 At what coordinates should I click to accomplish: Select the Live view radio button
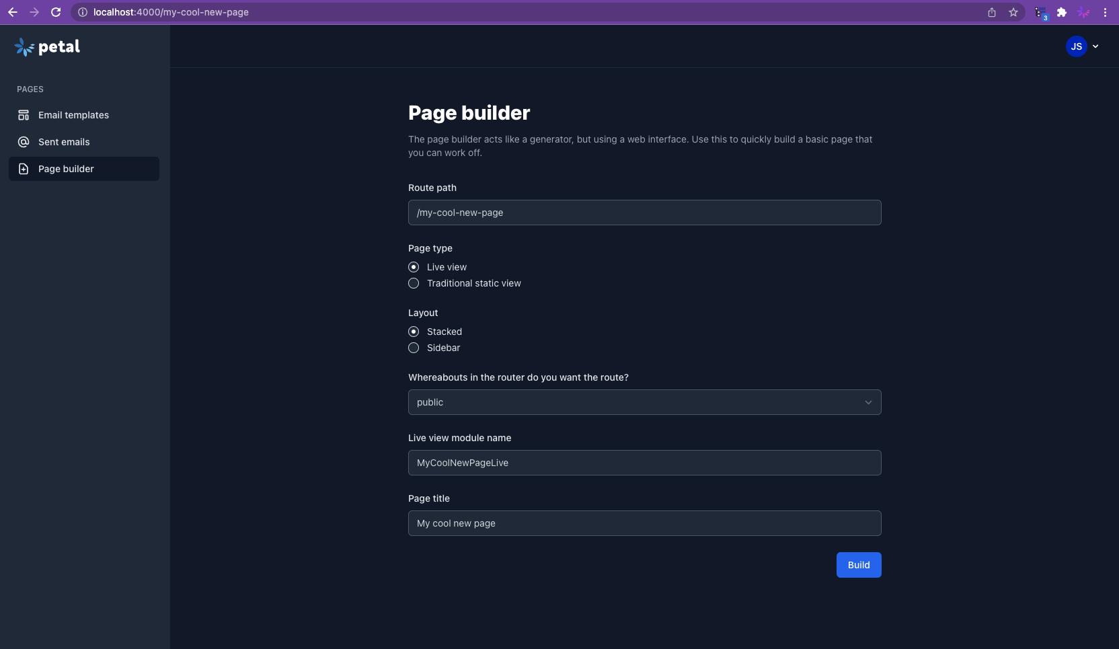[414, 267]
